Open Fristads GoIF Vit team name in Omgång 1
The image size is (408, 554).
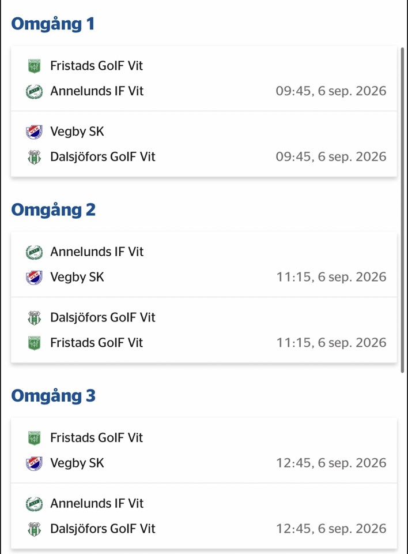pos(96,66)
